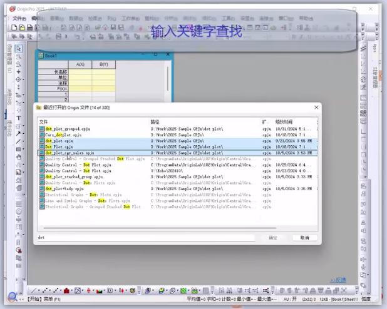
Task: Click the New Project icon
Action: coord(14,28)
